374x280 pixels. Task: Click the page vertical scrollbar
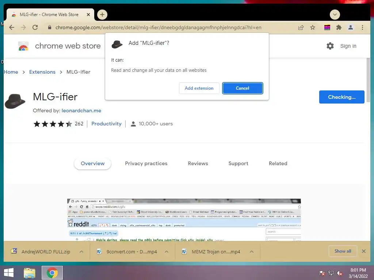click(x=368, y=80)
